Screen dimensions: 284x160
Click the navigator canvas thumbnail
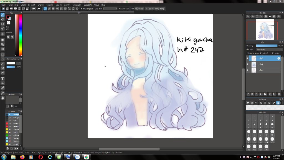[265, 29]
